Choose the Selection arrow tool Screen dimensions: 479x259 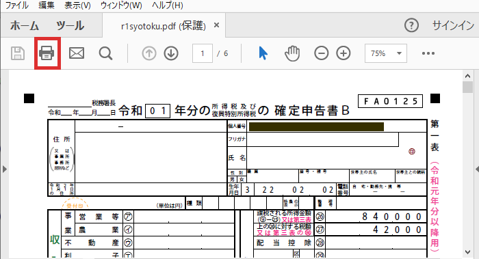[263, 53]
